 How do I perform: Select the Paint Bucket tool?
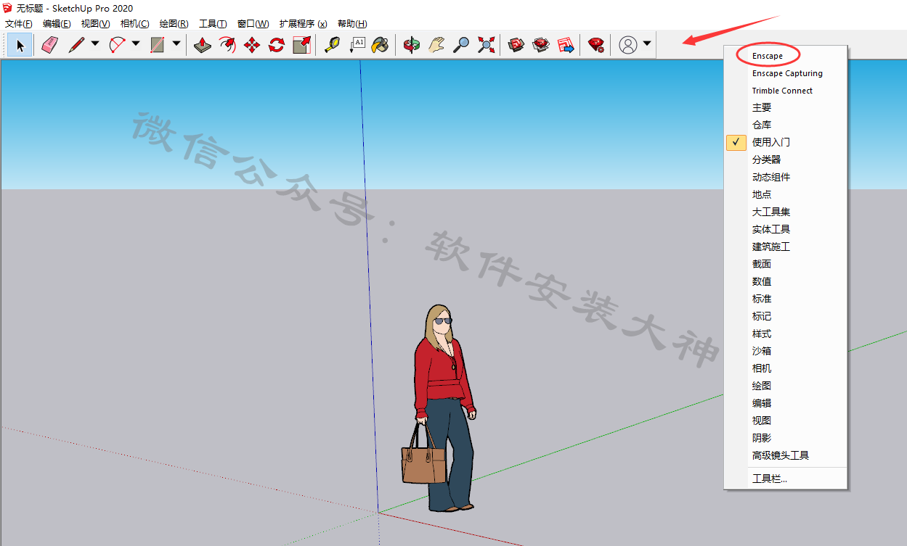(381, 45)
